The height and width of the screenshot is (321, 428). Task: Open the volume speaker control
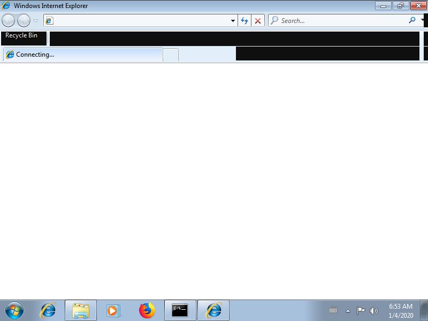[x=373, y=311]
